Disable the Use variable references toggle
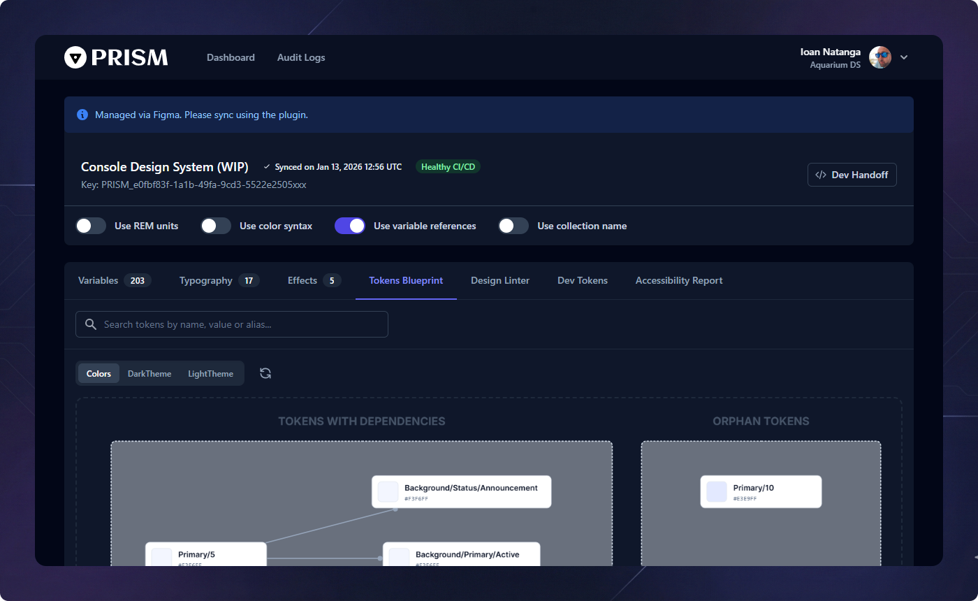 coord(349,226)
